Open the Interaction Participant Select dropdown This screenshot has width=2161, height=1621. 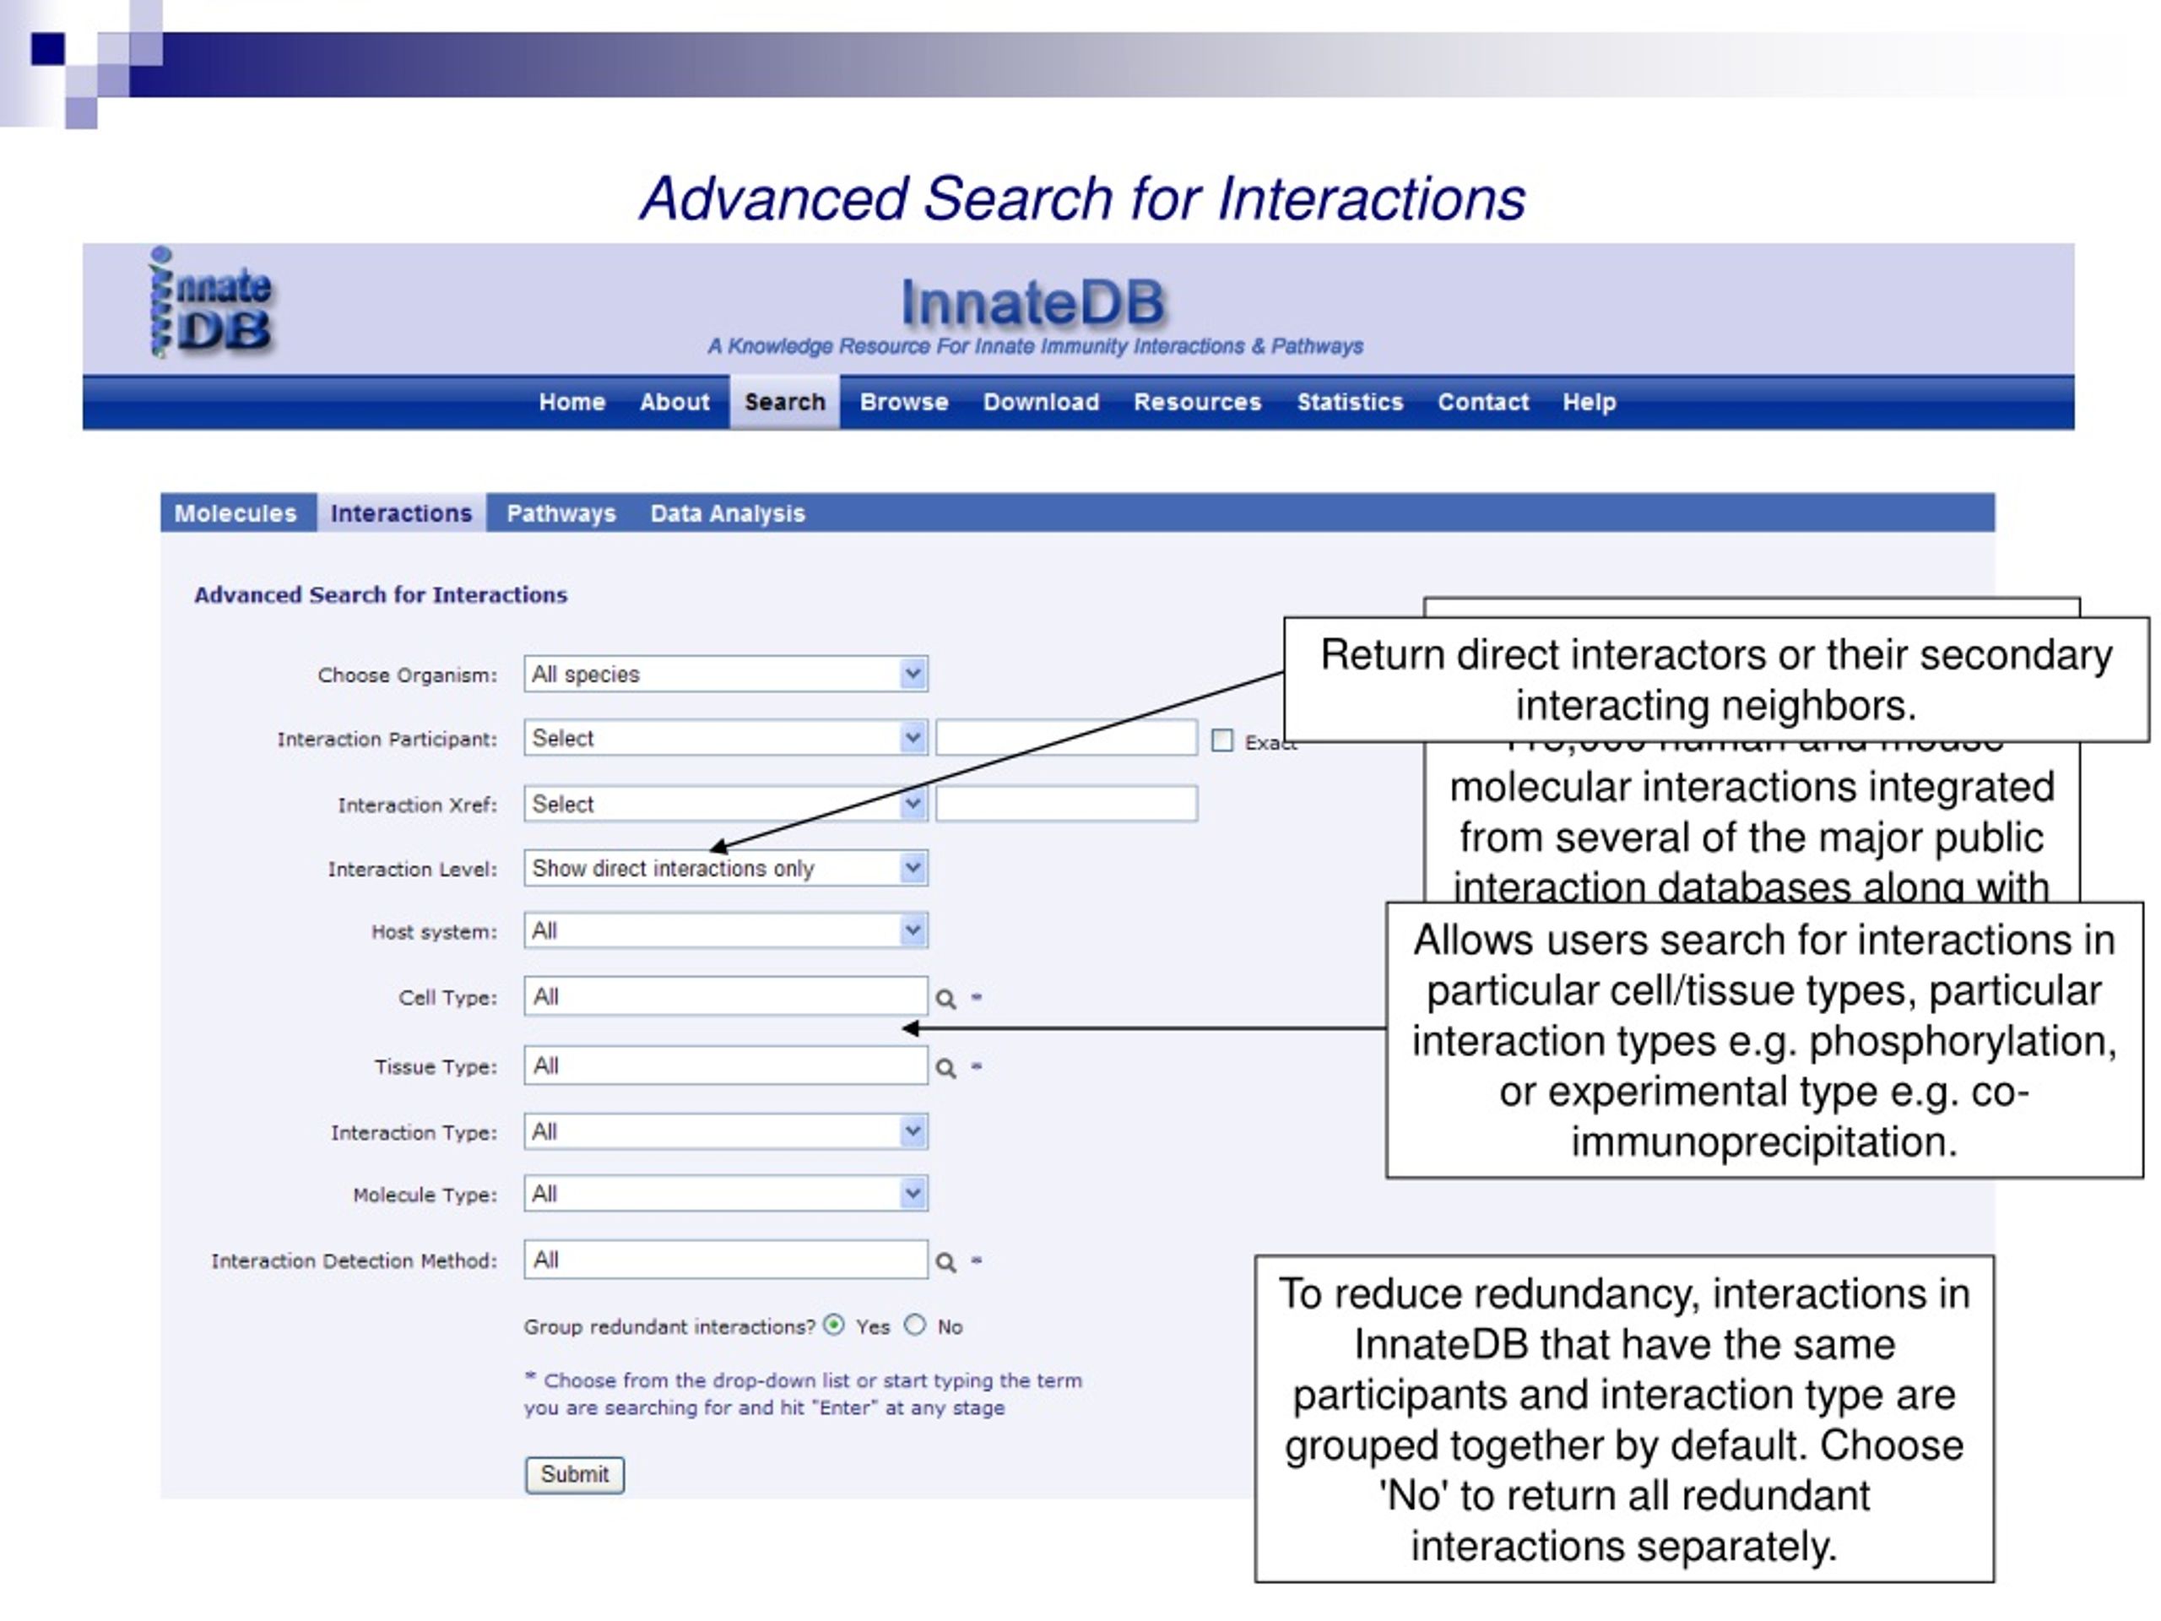pos(726,738)
